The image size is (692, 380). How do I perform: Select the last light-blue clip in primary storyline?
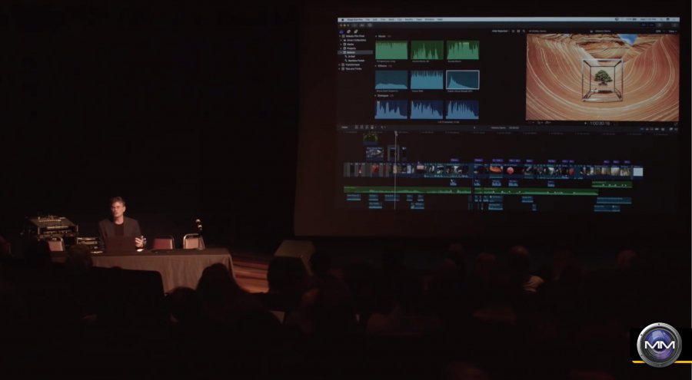pos(637,171)
